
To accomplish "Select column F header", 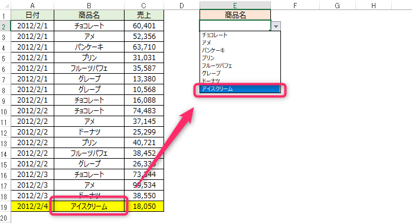I will (295, 5).
